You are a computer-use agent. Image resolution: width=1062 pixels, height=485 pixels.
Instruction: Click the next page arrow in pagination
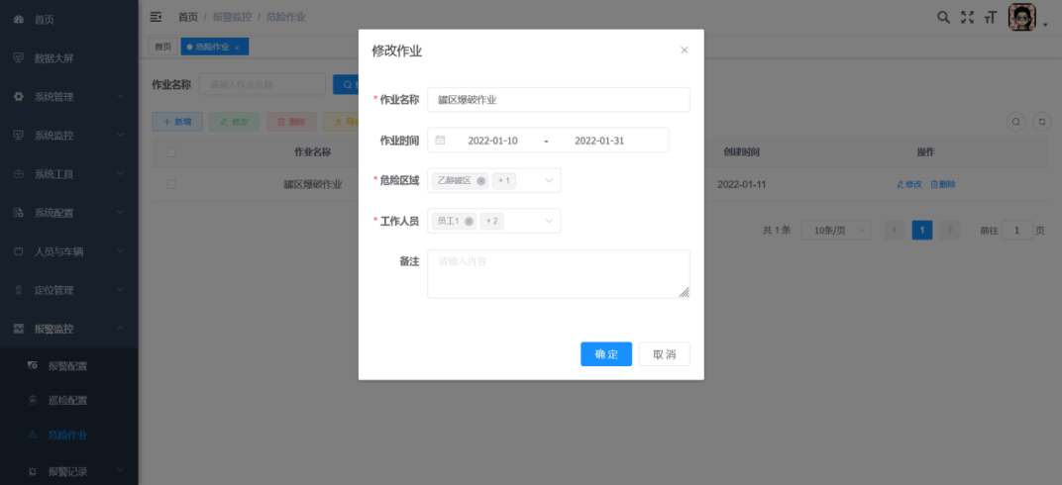(950, 230)
